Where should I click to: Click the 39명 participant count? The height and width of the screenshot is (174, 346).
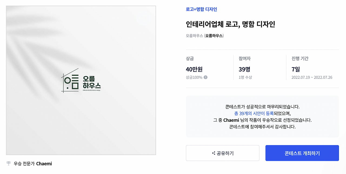click(x=245, y=69)
